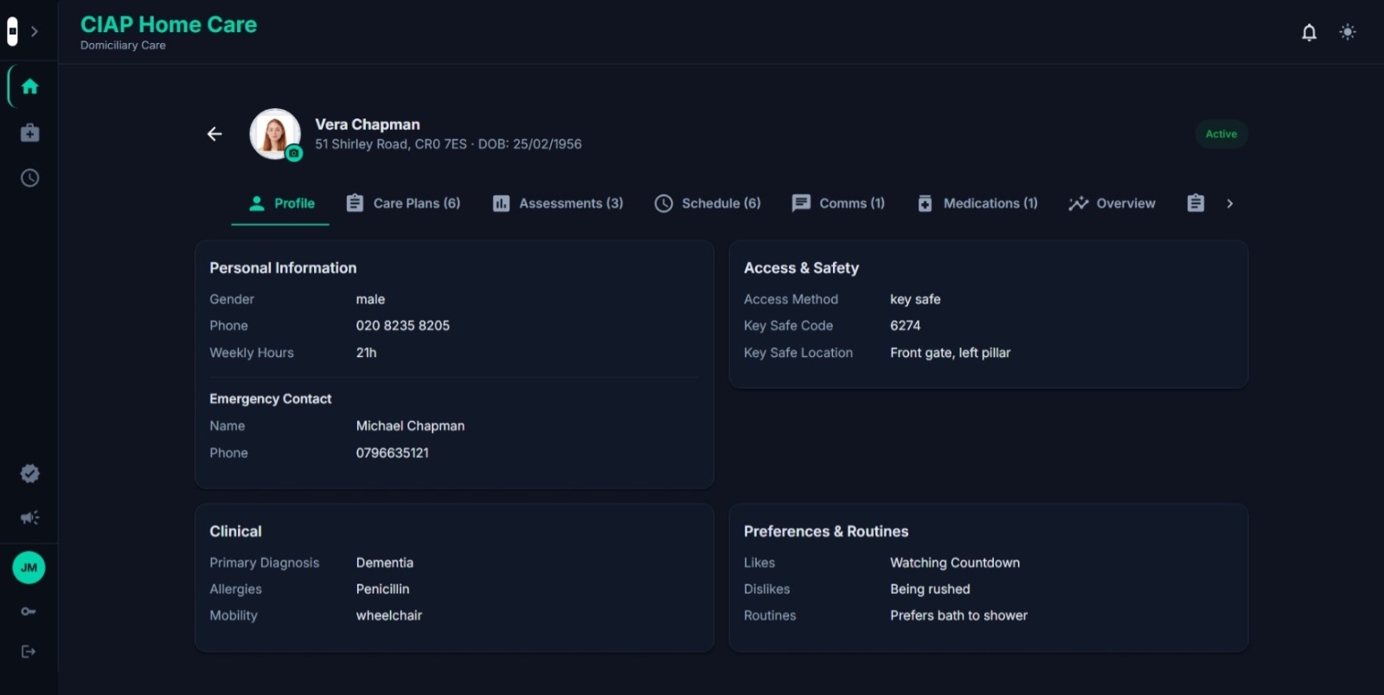Open the Assessments (3) tab
The height and width of the screenshot is (695, 1384).
pos(558,203)
